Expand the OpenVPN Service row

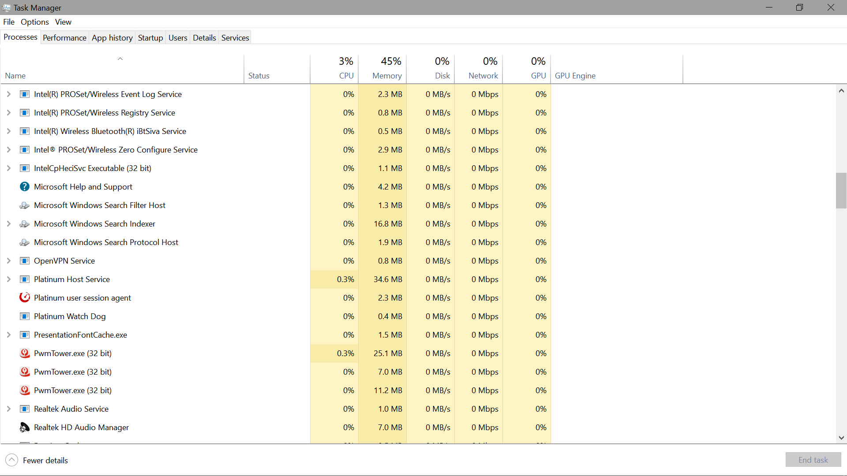click(8, 261)
